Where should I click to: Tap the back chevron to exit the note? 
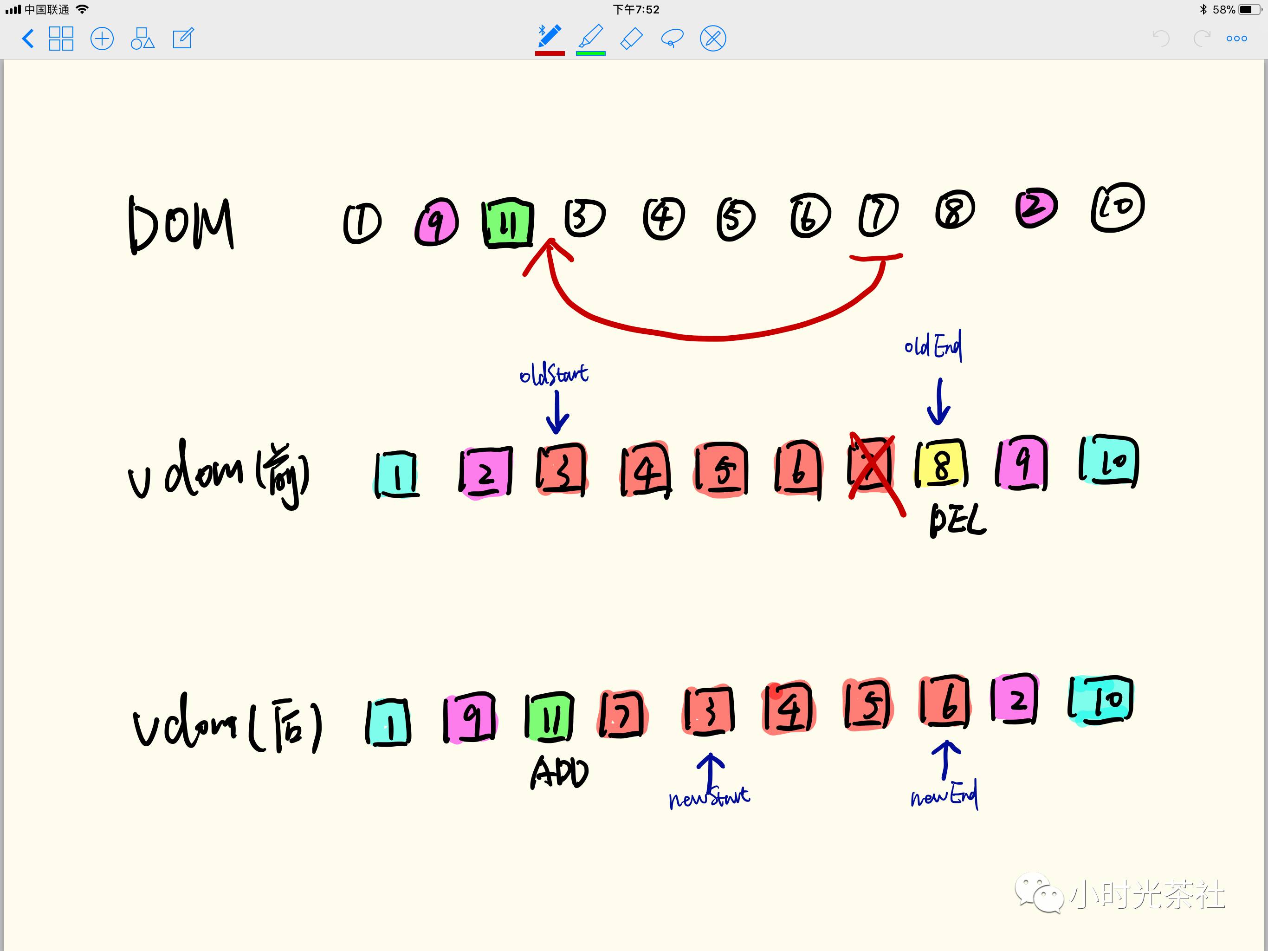tap(27, 39)
